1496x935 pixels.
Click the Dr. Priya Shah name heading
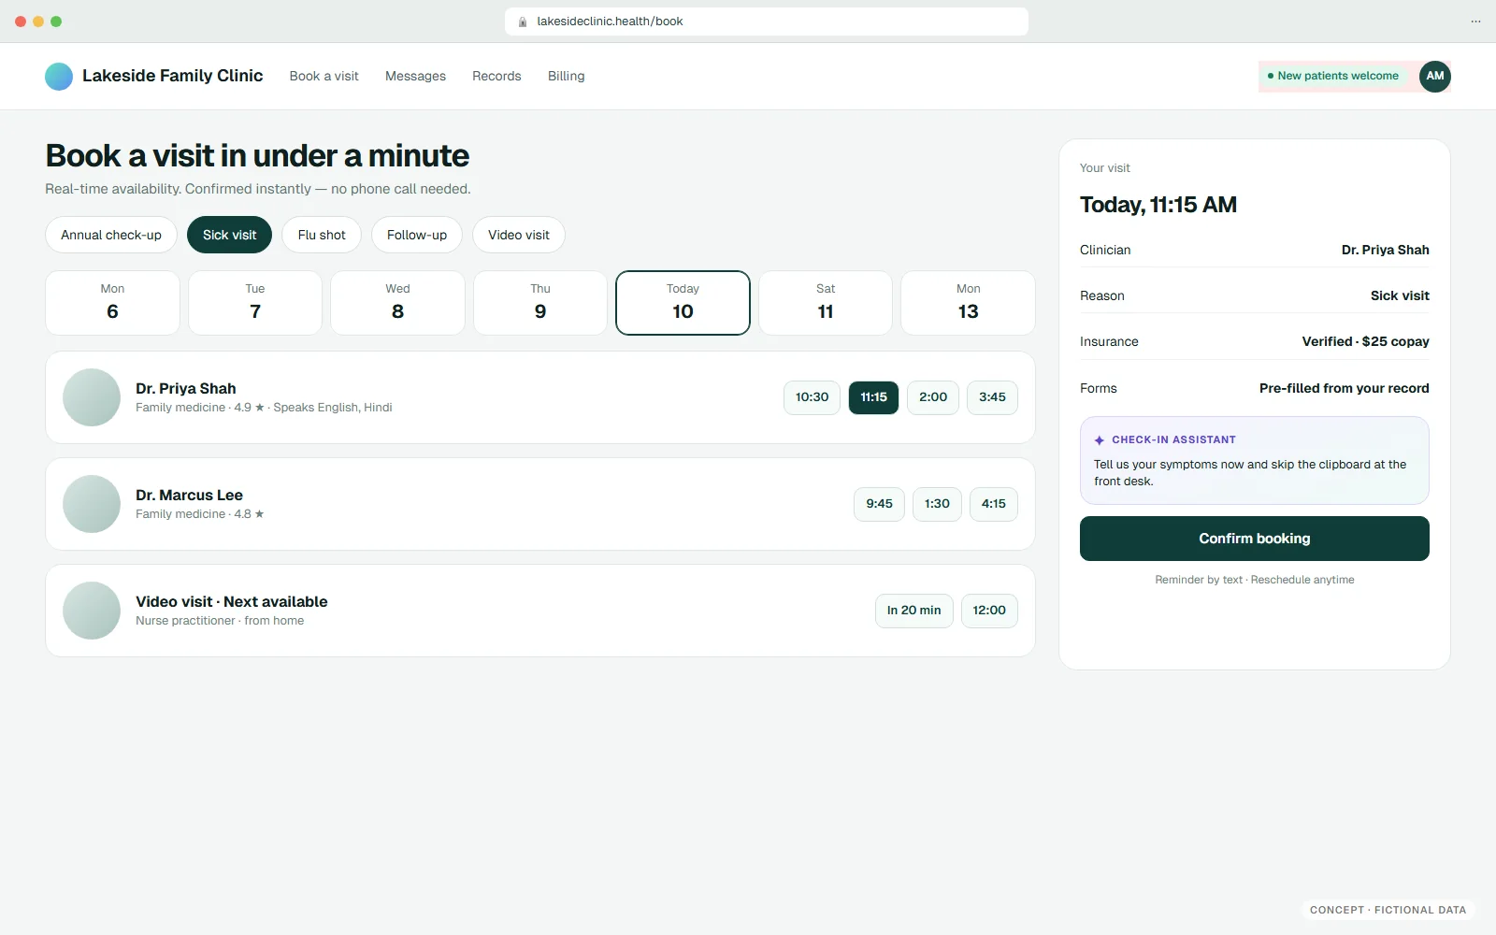tap(186, 388)
